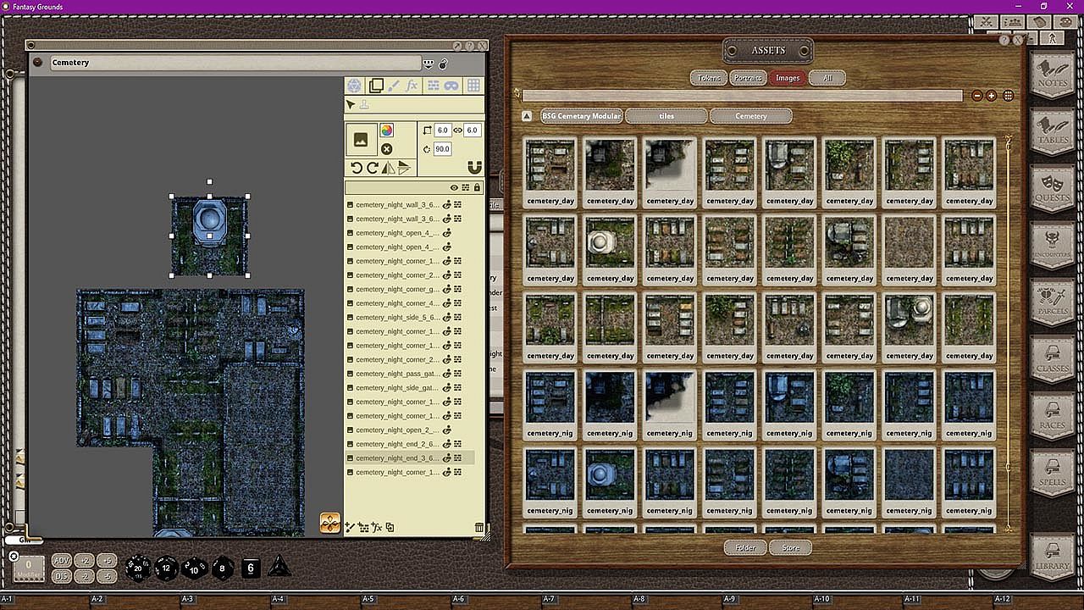This screenshot has height=610, width=1084.
Task: Go to BSG Cemetary Modular breadcrumb
Action: (x=582, y=116)
